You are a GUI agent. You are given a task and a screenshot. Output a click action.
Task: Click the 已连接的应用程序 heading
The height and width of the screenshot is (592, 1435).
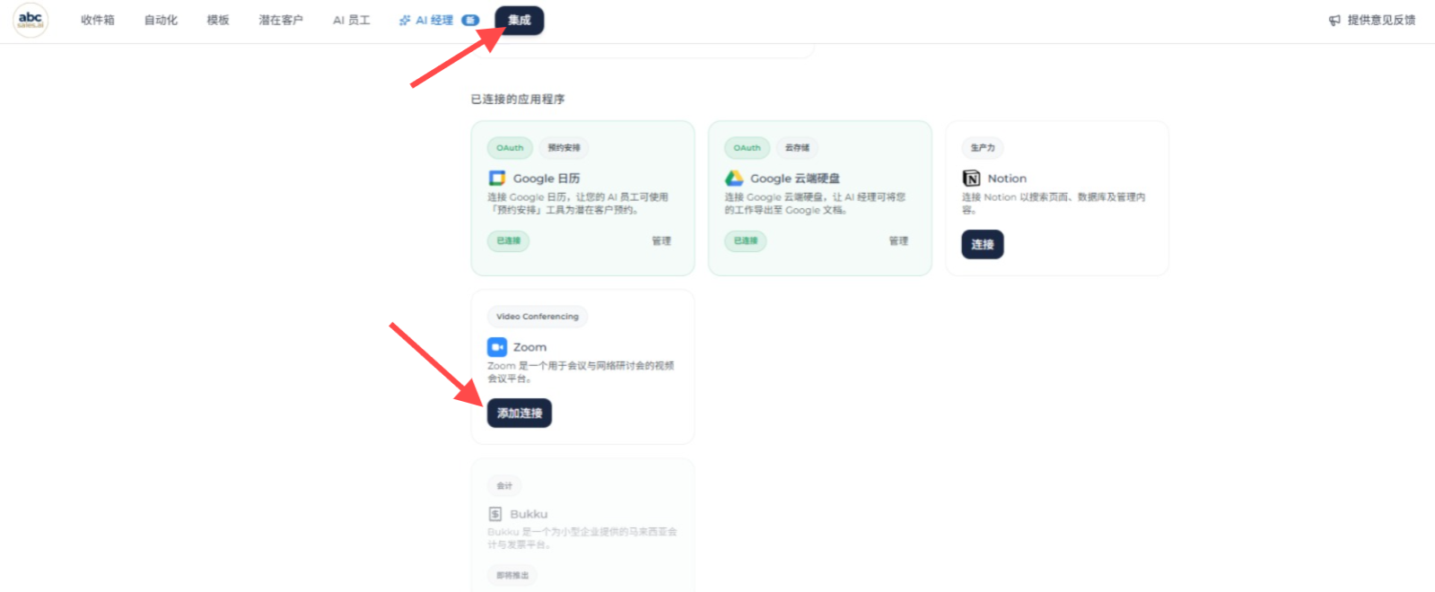point(518,100)
